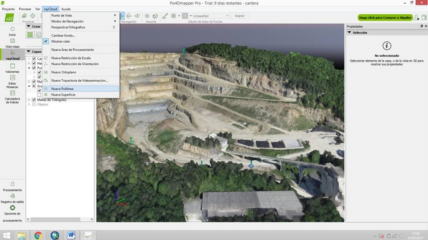Open dropdown arrow beside the square selection icon
Screen dimensions: 428x240
[x=179, y=16]
